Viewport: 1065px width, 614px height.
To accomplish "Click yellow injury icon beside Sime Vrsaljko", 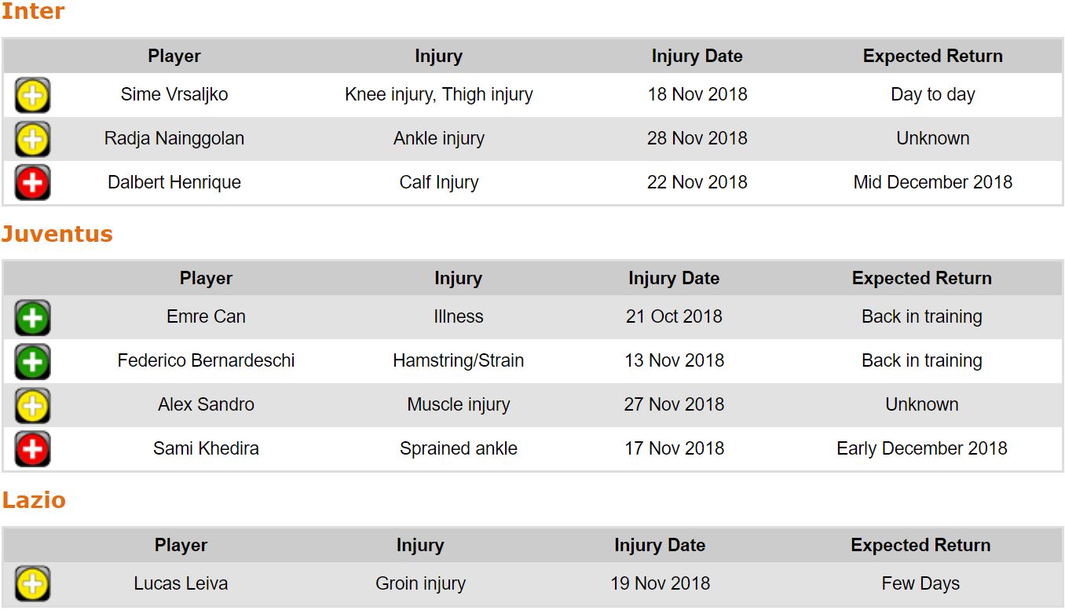I will click(x=32, y=95).
